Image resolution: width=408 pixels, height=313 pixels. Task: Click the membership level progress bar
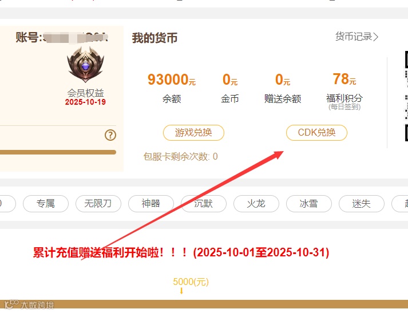(58, 152)
